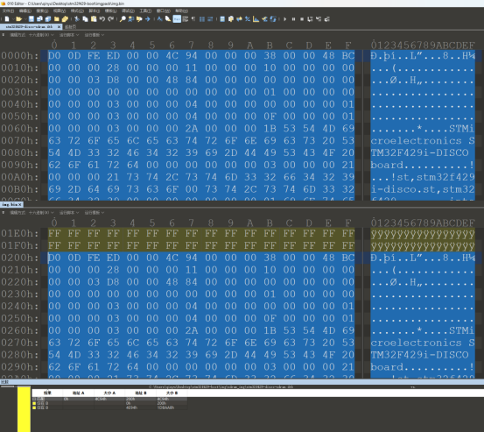
Task: Open the 搜索(S) menu
Action: click(42, 11)
